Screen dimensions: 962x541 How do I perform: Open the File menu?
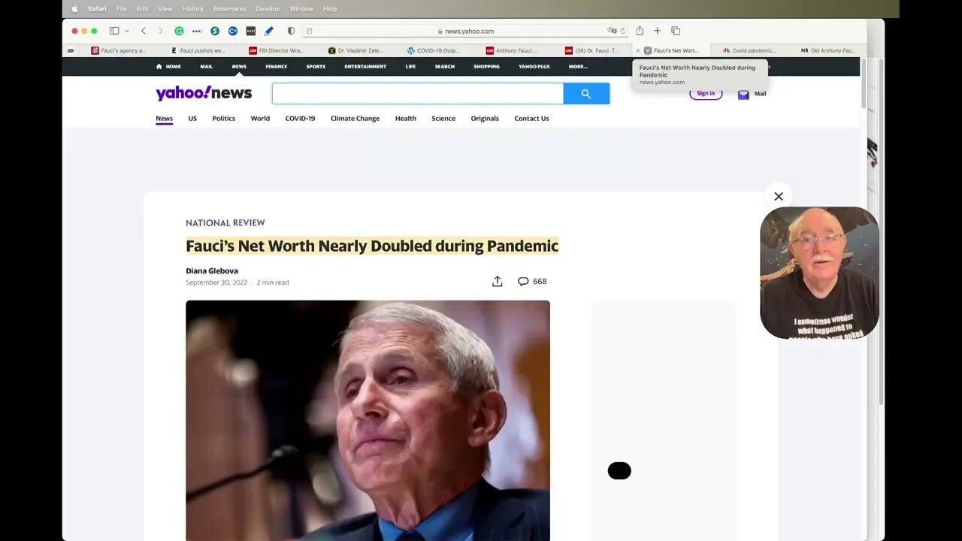121,9
